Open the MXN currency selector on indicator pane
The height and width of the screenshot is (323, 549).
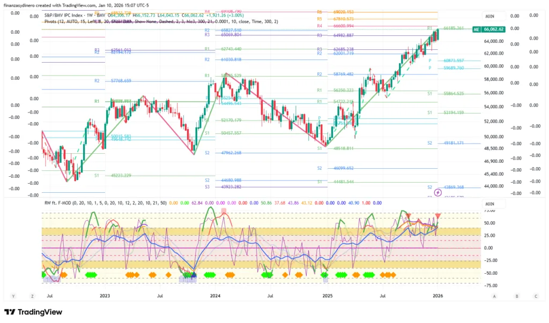(x=489, y=204)
